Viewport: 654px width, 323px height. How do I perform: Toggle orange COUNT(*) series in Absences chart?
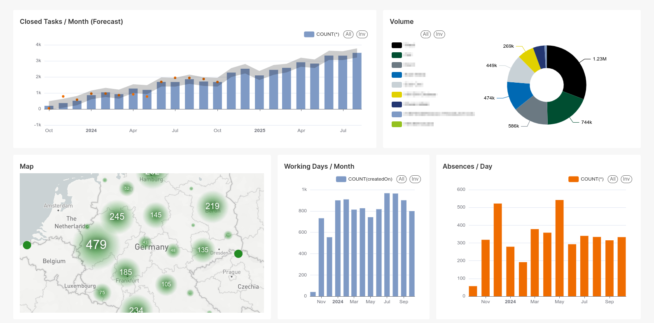tap(586, 179)
